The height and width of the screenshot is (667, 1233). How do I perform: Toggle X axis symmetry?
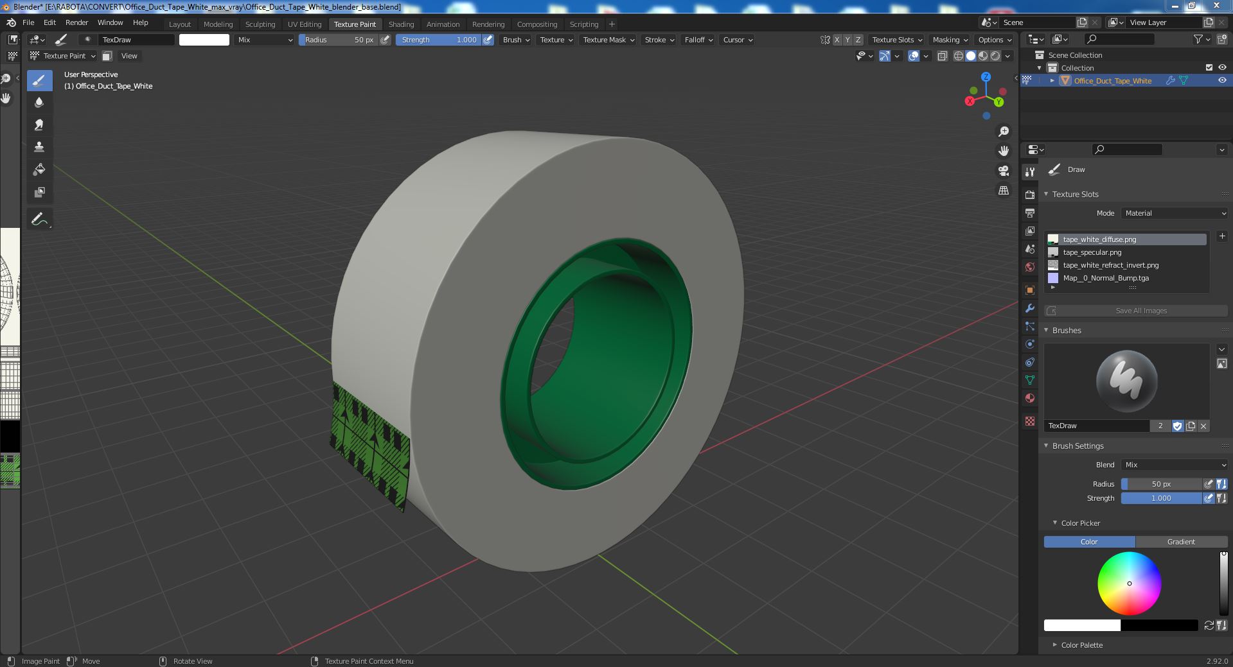point(837,40)
